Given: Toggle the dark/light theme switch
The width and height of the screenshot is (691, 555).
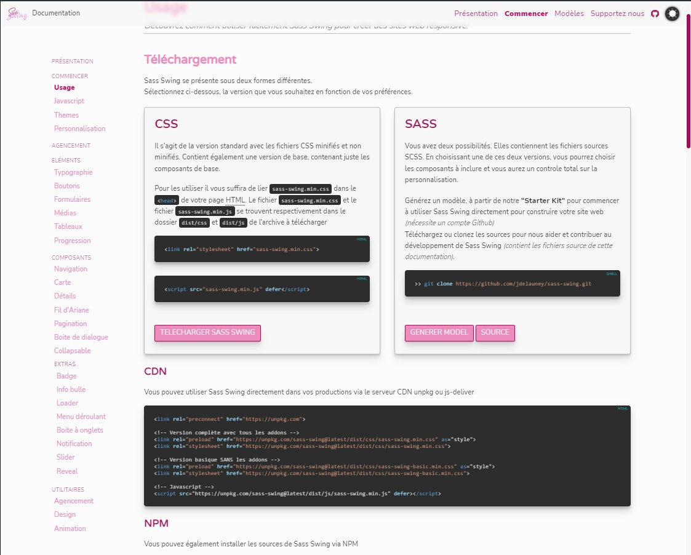Looking at the screenshot, I should click(672, 14).
